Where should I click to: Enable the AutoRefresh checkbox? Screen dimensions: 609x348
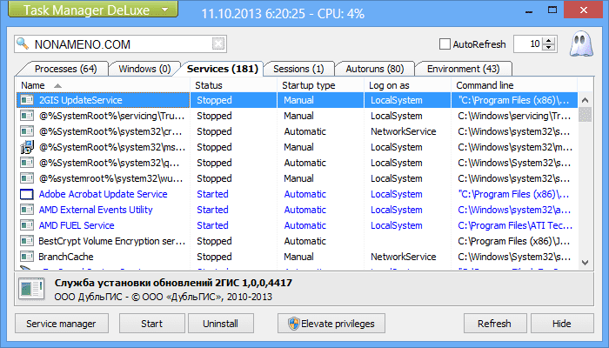coord(445,43)
